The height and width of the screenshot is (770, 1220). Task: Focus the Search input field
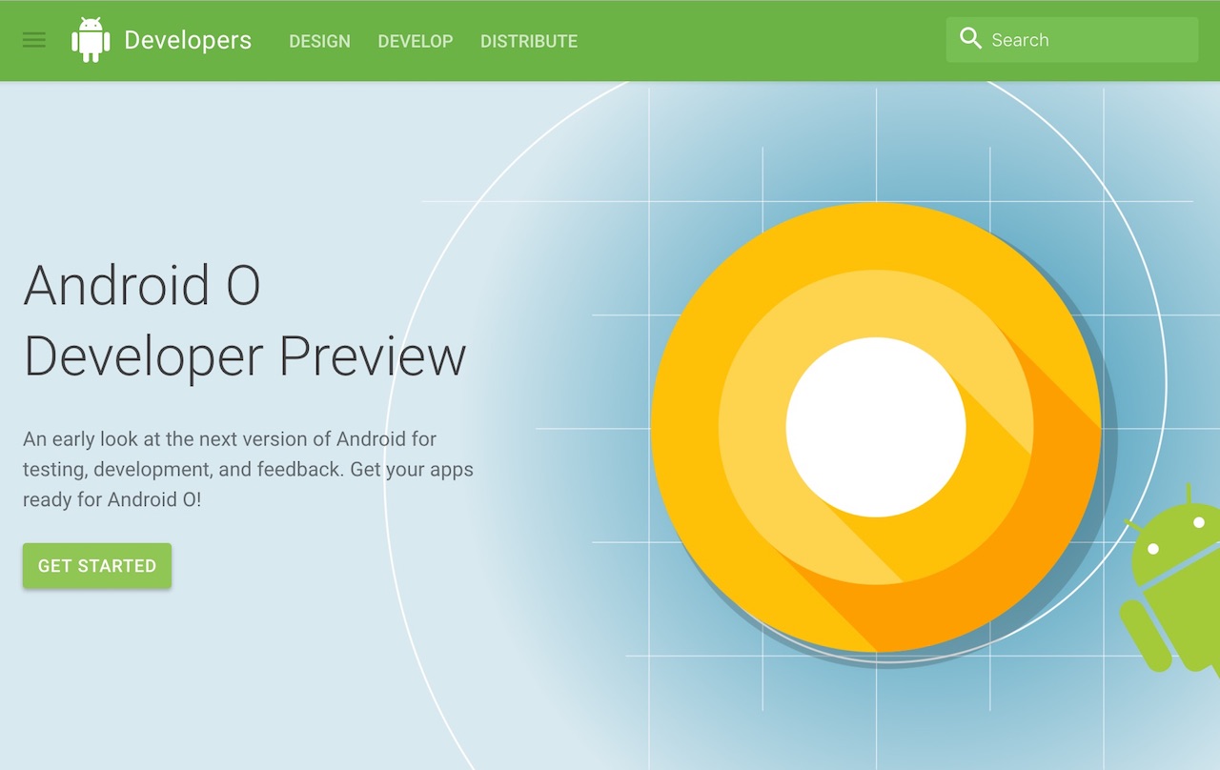(1072, 40)
